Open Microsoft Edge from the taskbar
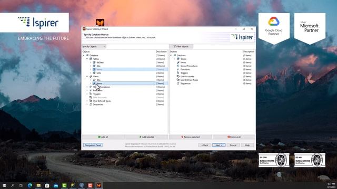 [x=30, y=185]
